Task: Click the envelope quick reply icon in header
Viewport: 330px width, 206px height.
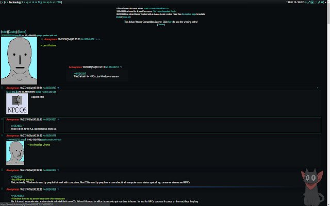Action: (x=312, y=2)
